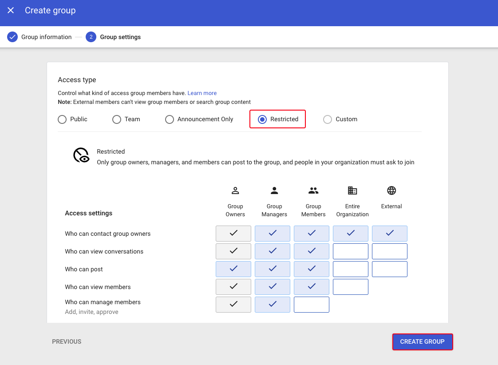
Task: Click the Note about External members
Action: pyautogui.click(x=154, y=102)
